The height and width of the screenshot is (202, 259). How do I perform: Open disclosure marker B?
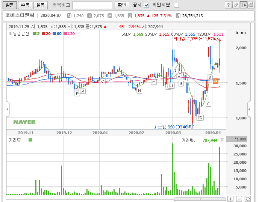(210, 77)
